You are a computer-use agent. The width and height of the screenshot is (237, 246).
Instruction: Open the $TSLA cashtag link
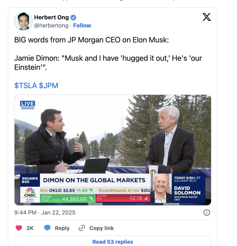(x=26, y=86)
